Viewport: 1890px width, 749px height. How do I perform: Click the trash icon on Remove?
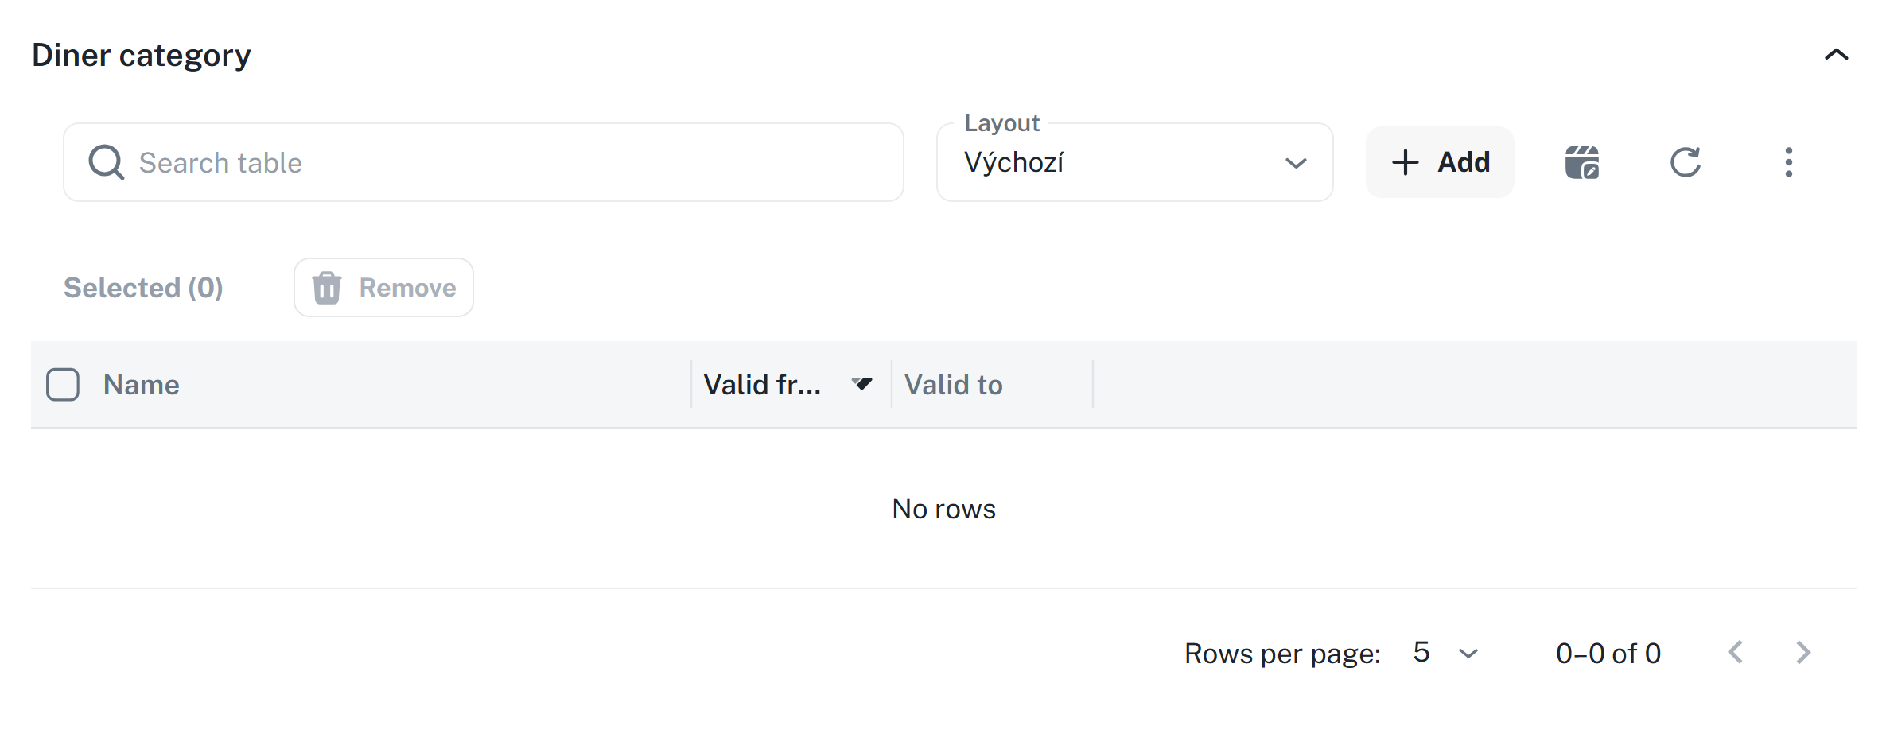click(x=326, y=288)
